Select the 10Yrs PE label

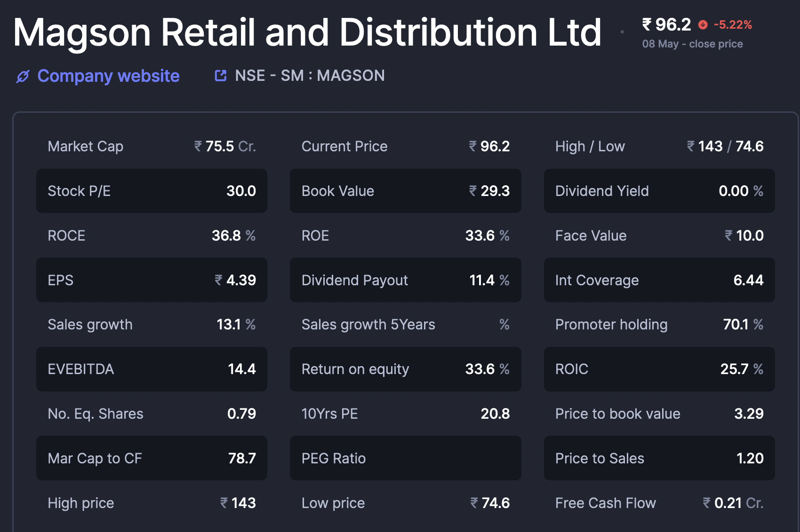[x=329, y=414]
